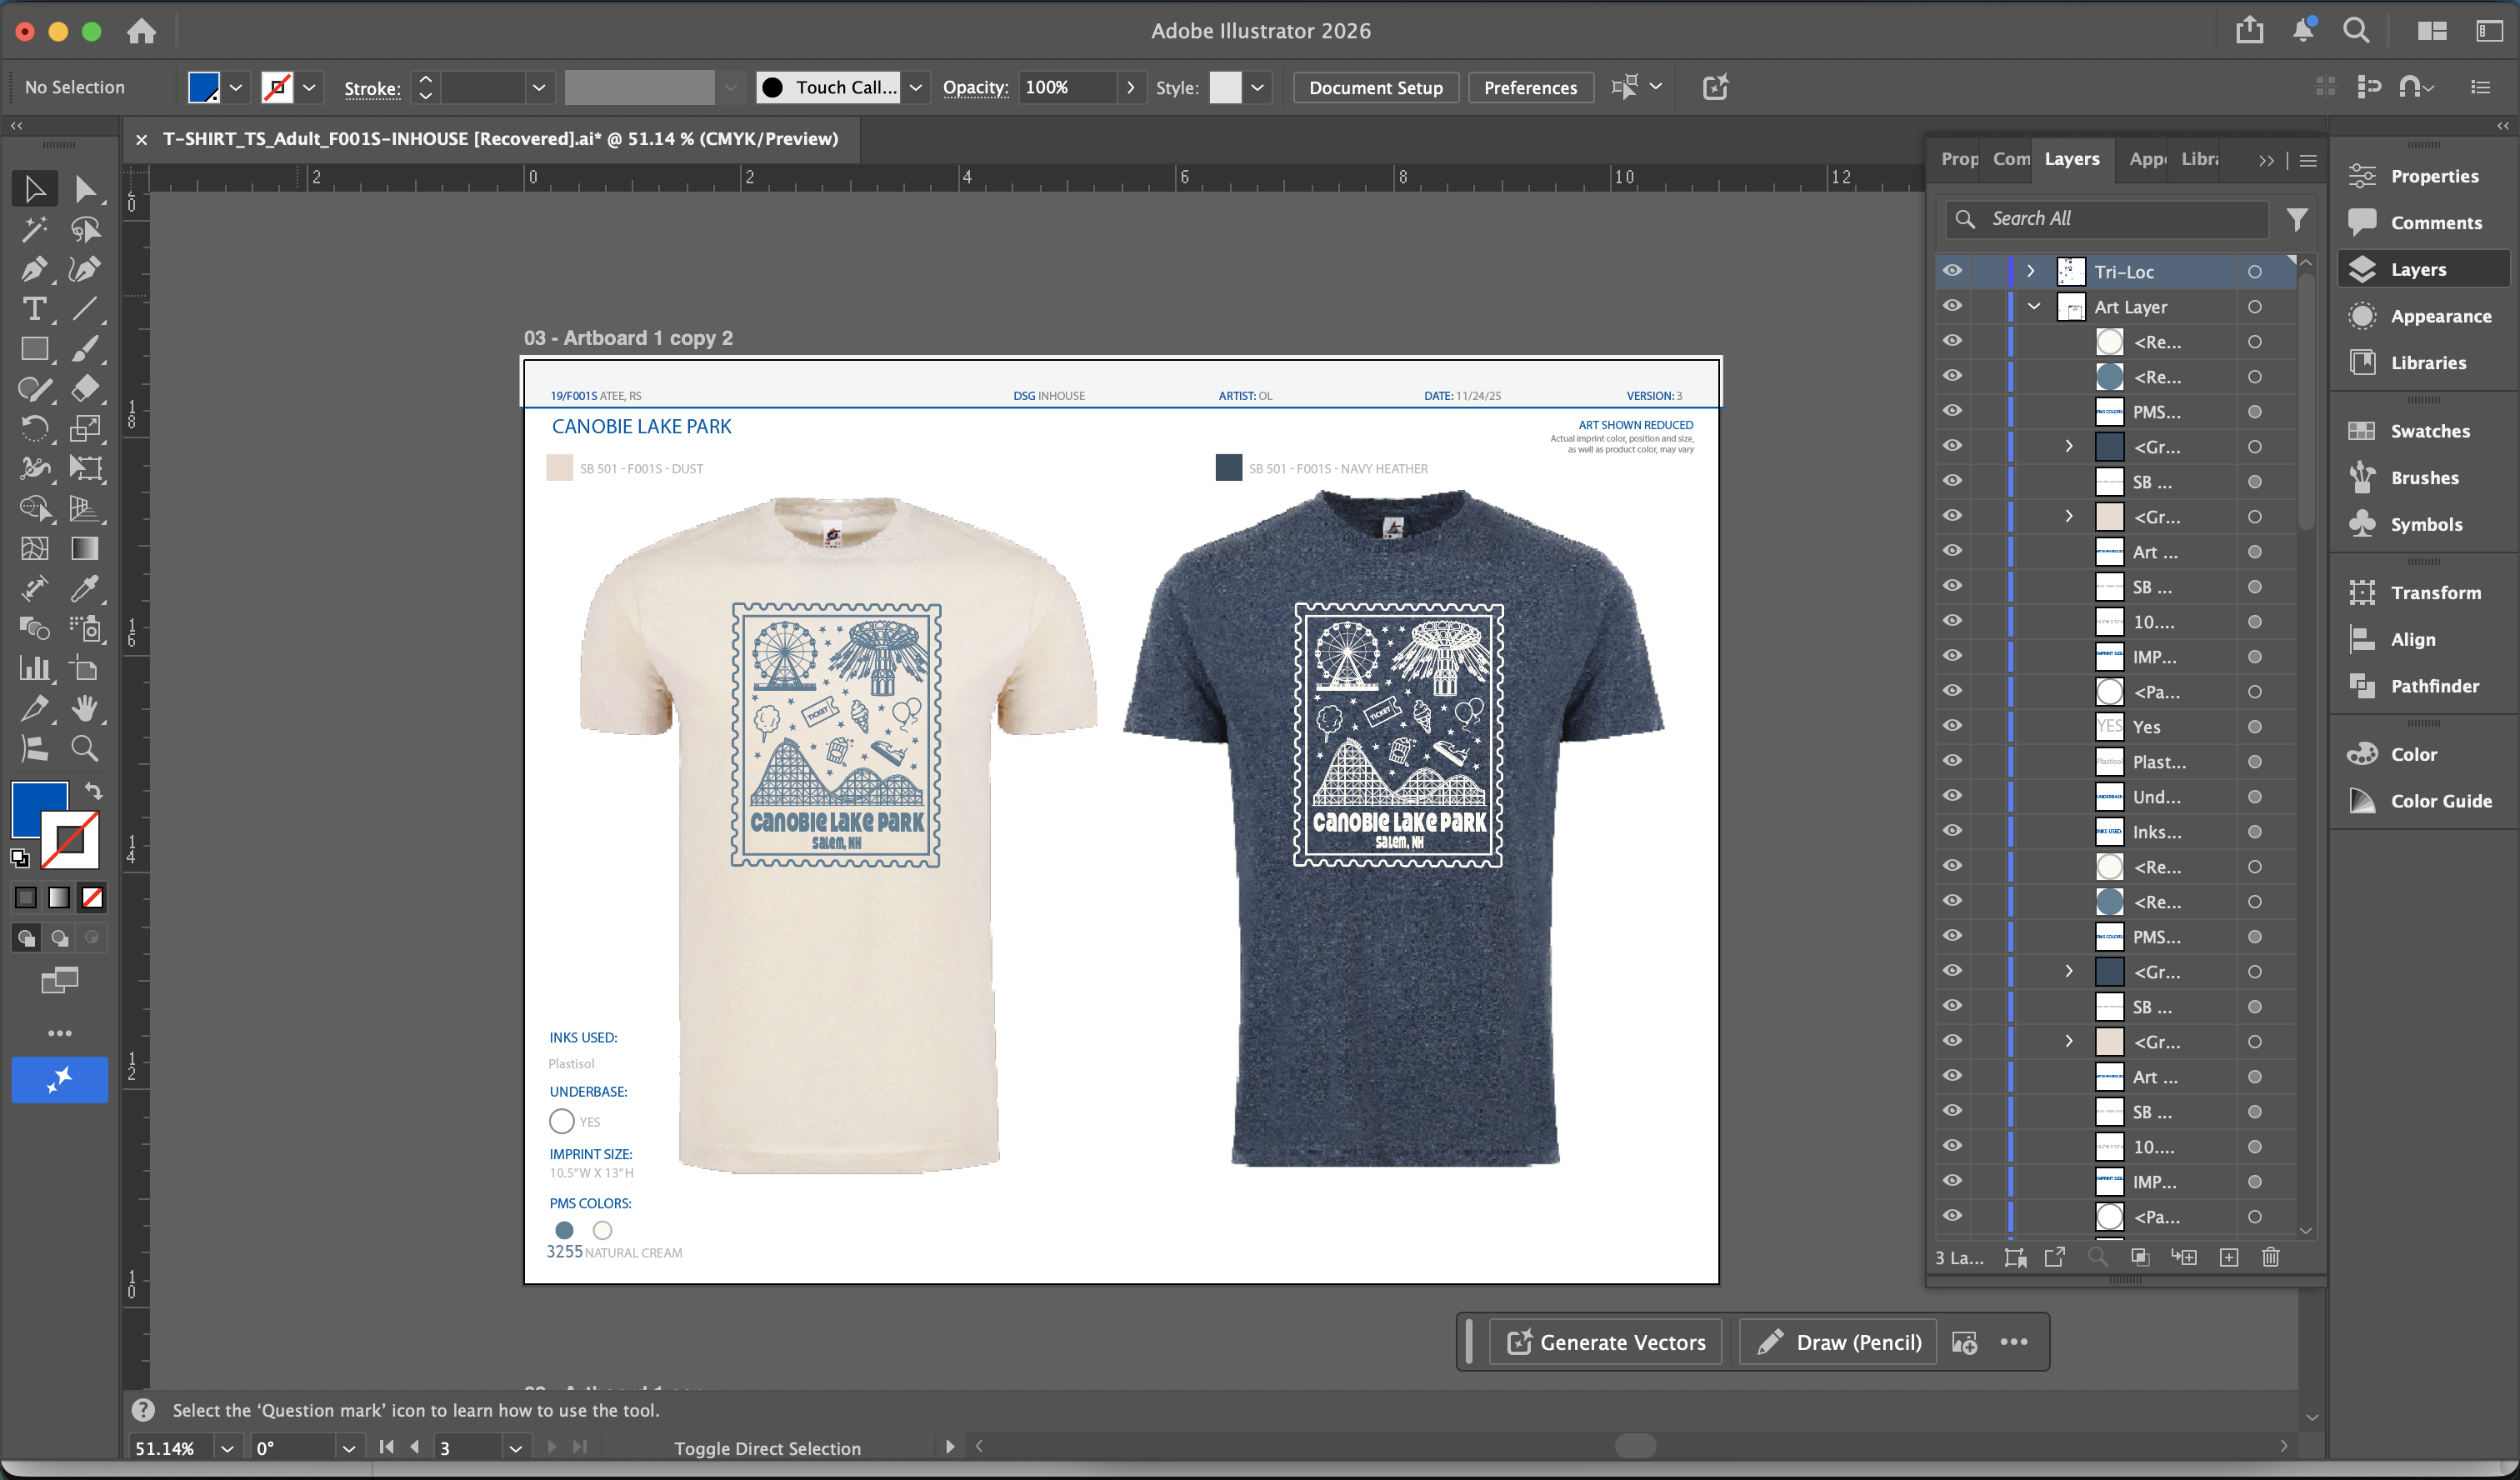Choose the Artboard tool
Image resolution: width=2520 pixels, height=1480 pixels.
click(x=85, y=668)
